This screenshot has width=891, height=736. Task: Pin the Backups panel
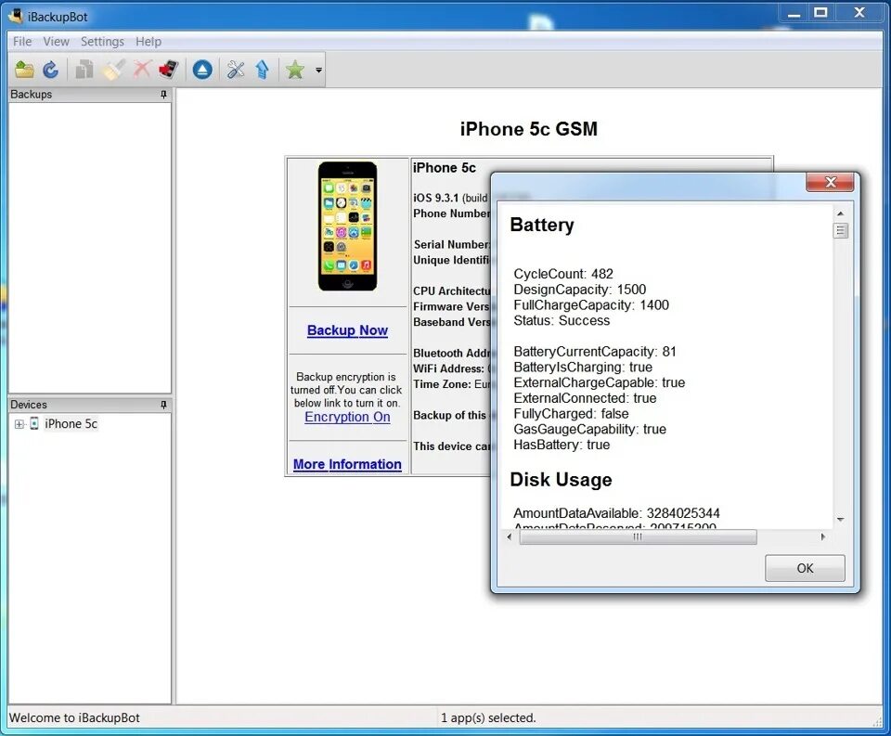(x=163, y=95)
